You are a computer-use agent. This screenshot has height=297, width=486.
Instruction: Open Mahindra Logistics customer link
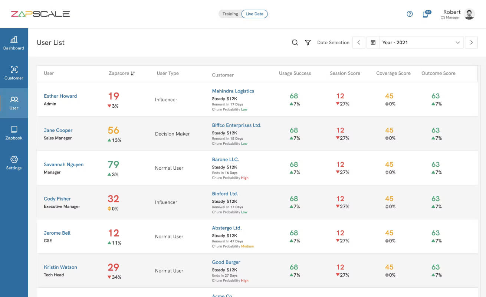(233, 91)
